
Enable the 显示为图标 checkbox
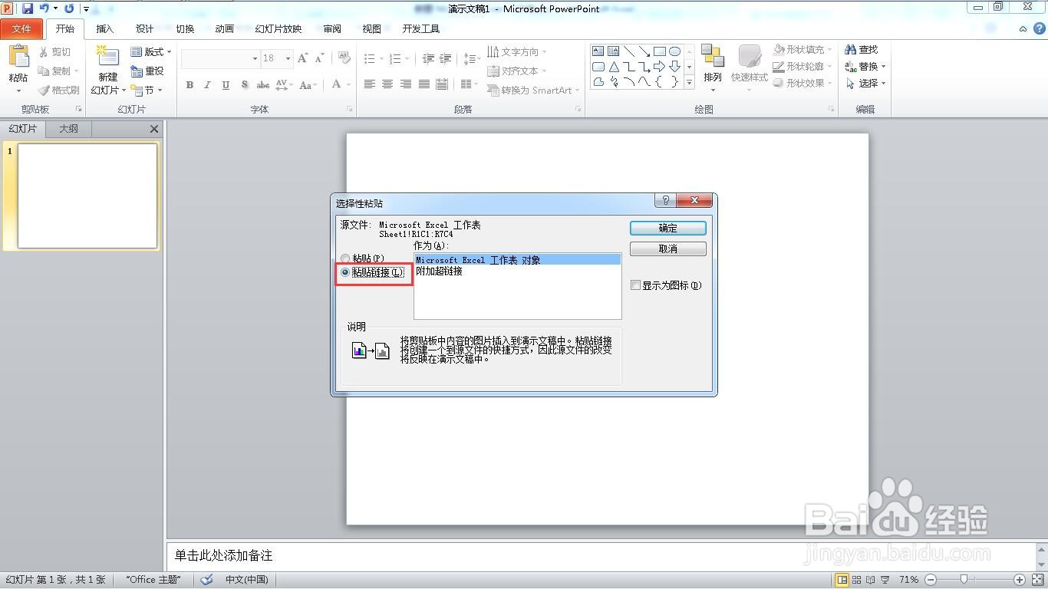635,285
